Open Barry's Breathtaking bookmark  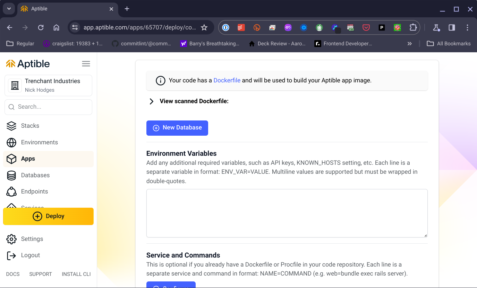tap(210, 44)
